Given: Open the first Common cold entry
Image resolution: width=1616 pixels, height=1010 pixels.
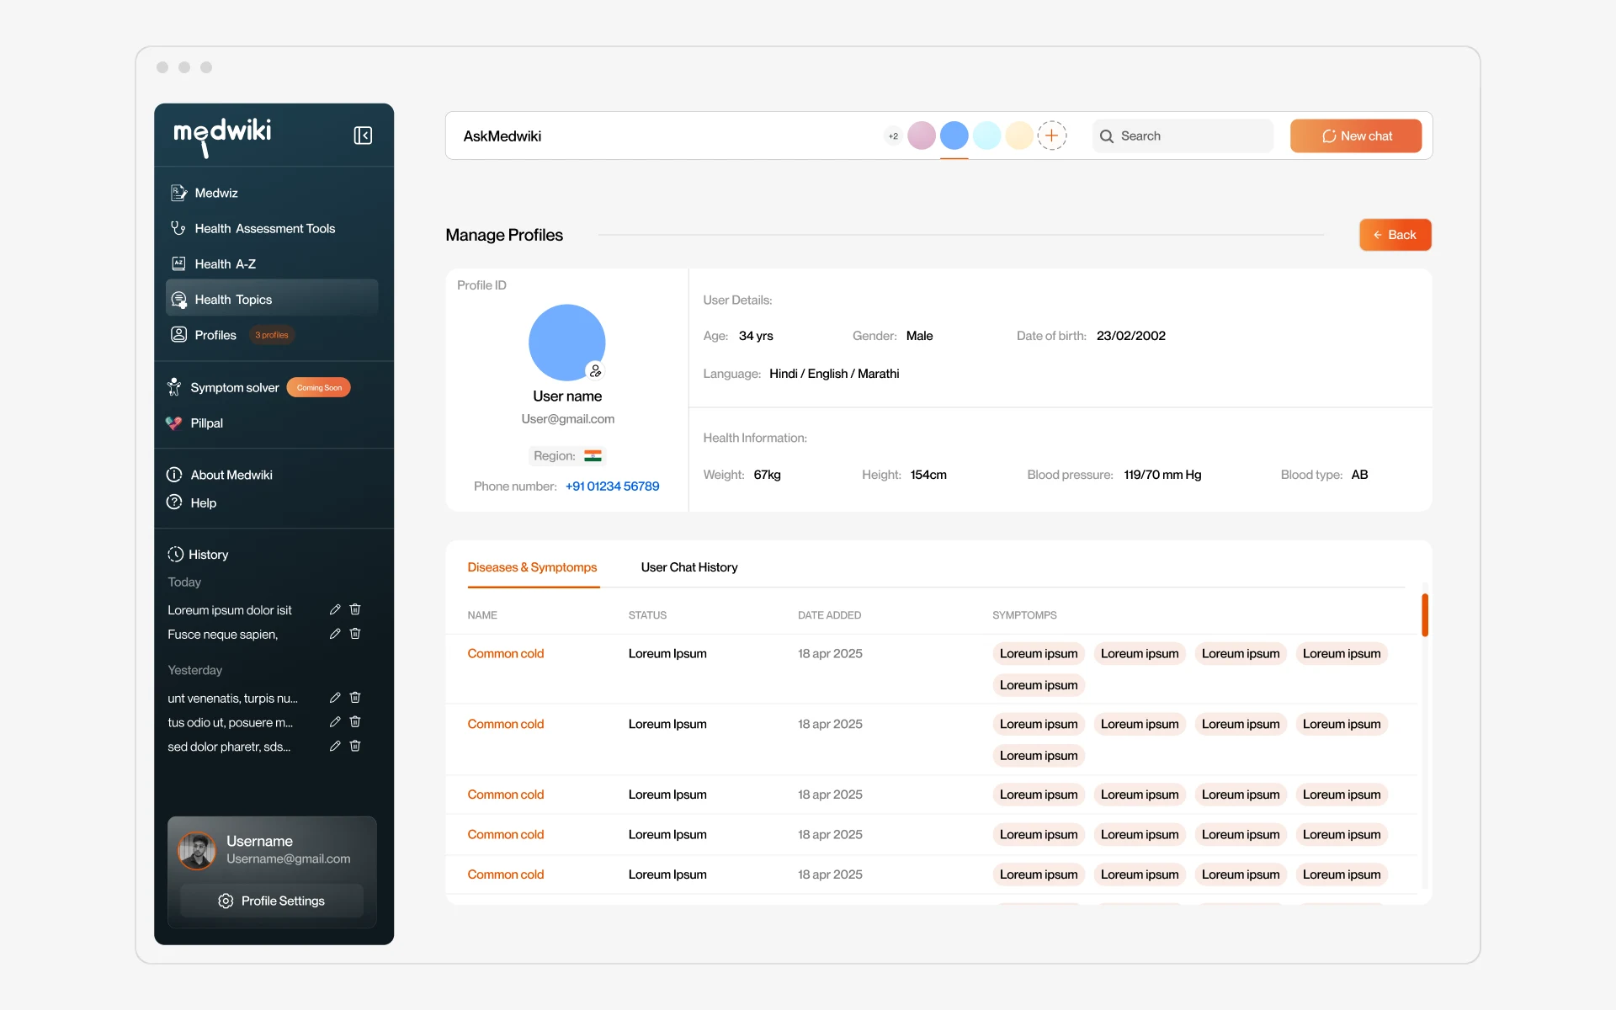Looking at the screenshot, I should (506, 654).
